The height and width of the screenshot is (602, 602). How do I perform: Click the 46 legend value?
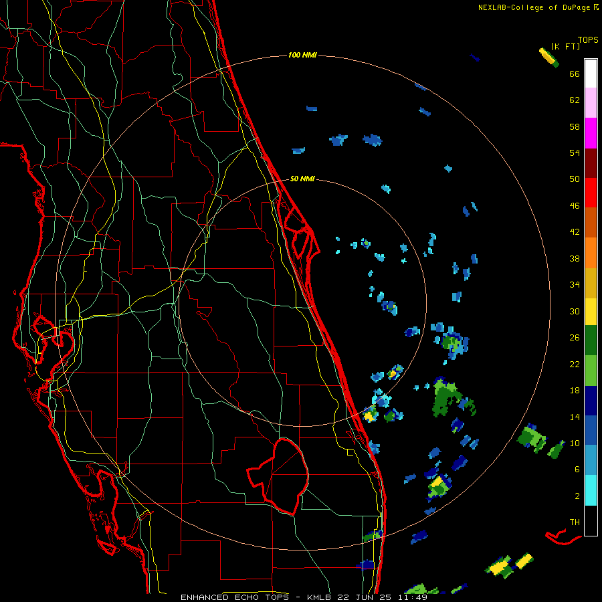[x=575, y=206]
